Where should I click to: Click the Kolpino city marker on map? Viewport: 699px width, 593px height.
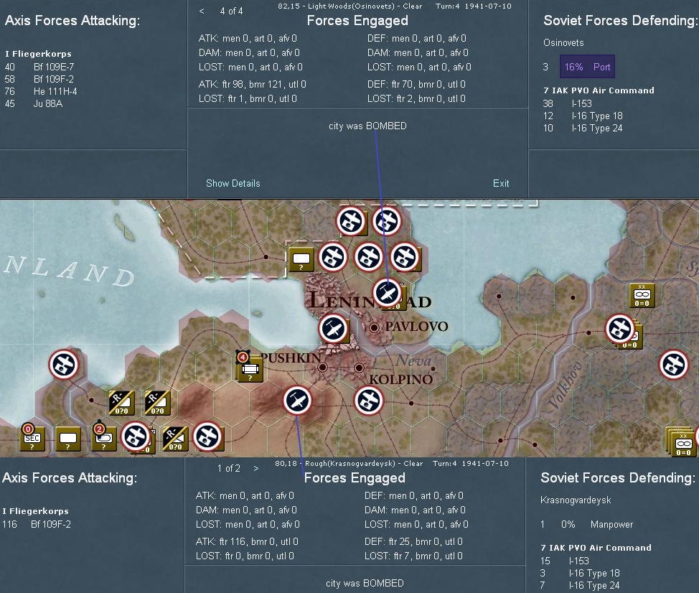coord(359,368)
